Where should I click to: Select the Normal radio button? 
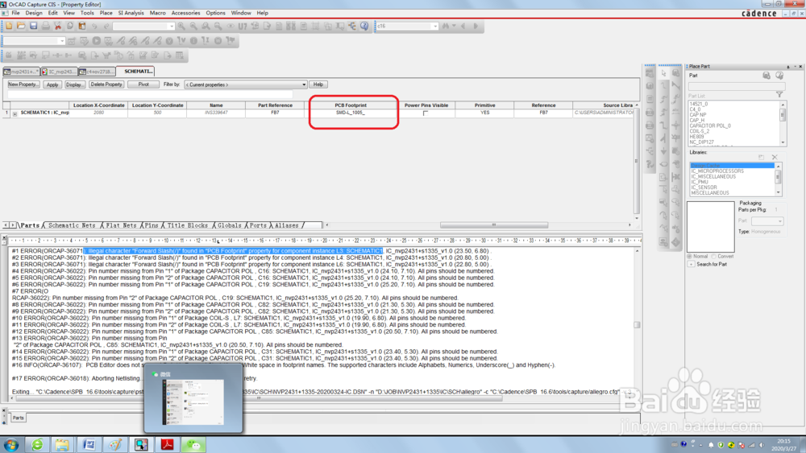(690, 256)
